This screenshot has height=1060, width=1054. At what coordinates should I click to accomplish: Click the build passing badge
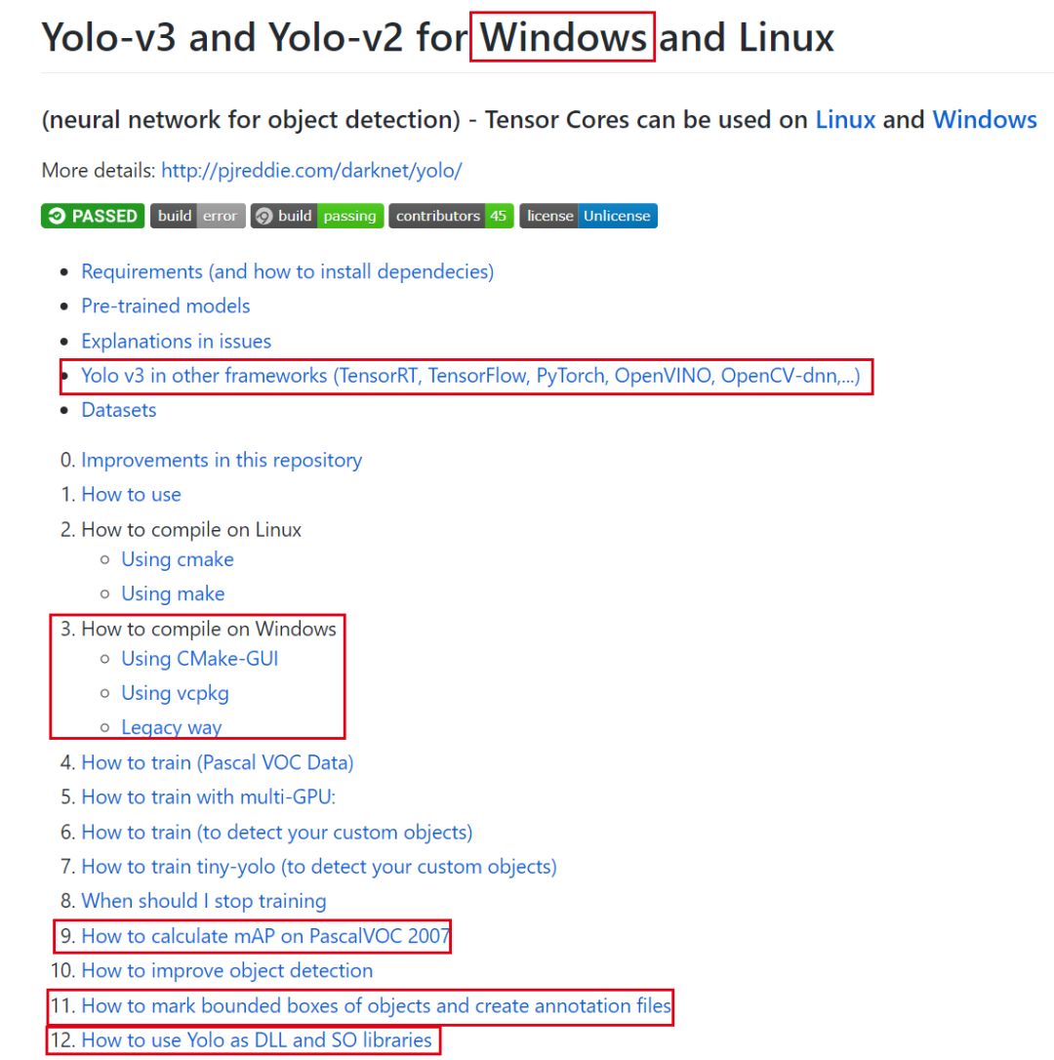coord(316,216)
